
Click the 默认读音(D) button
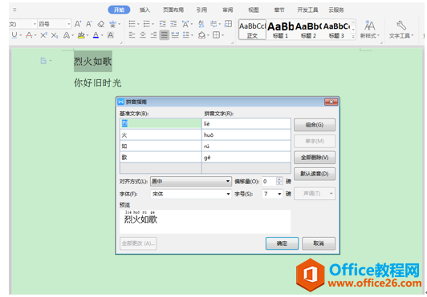tap(315, 174)
